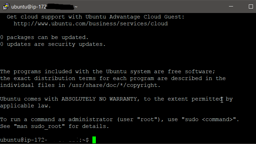Click the "0 updates are security updates" line

click(53, 44)
